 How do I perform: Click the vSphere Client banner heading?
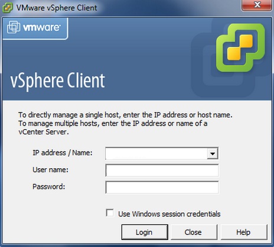57,81
